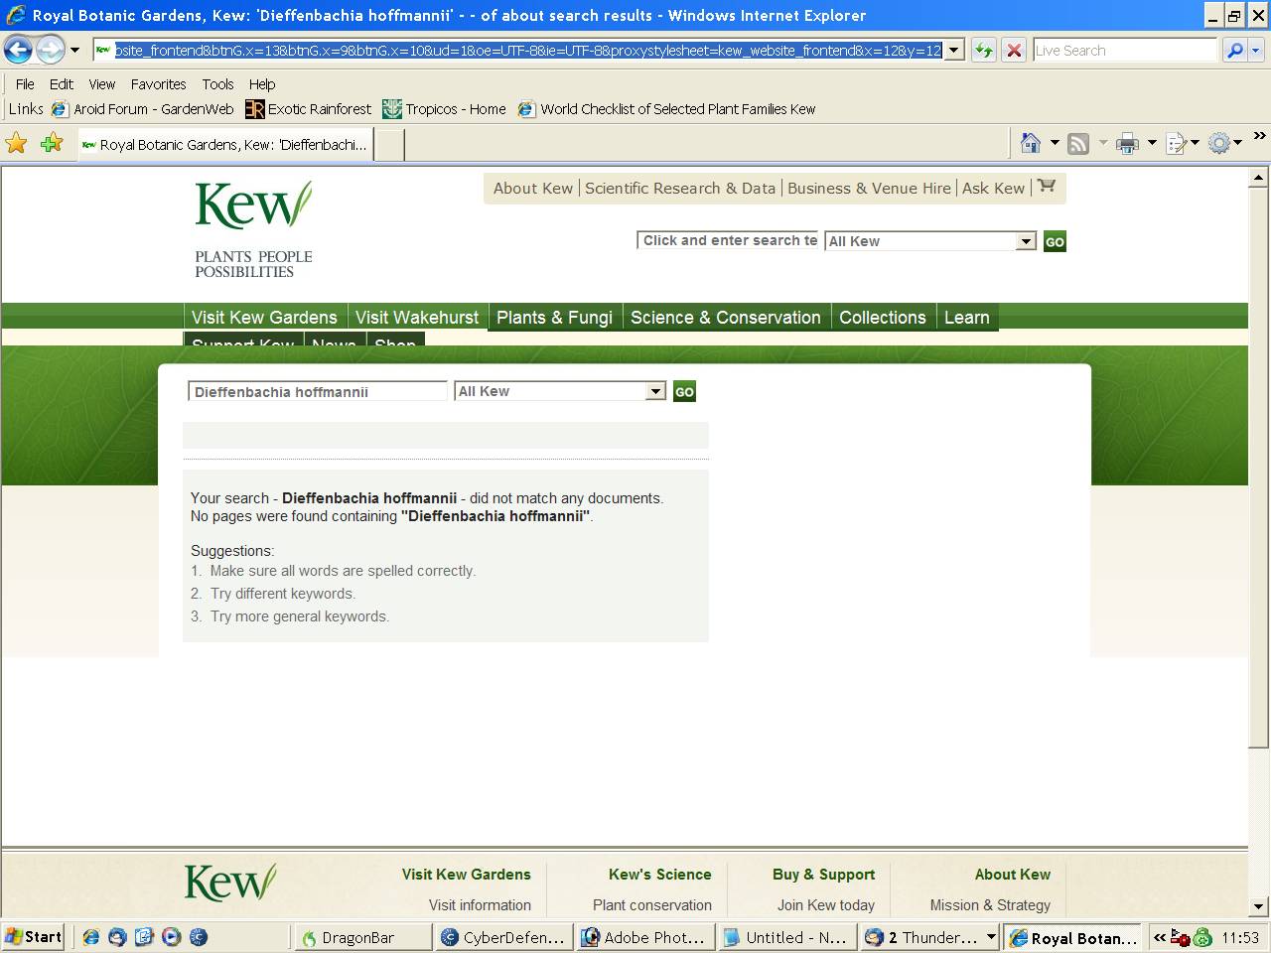1271x953 pixels.
Task: Switch to Adobe Photoshop in taskbar
Action: point(644,937)
